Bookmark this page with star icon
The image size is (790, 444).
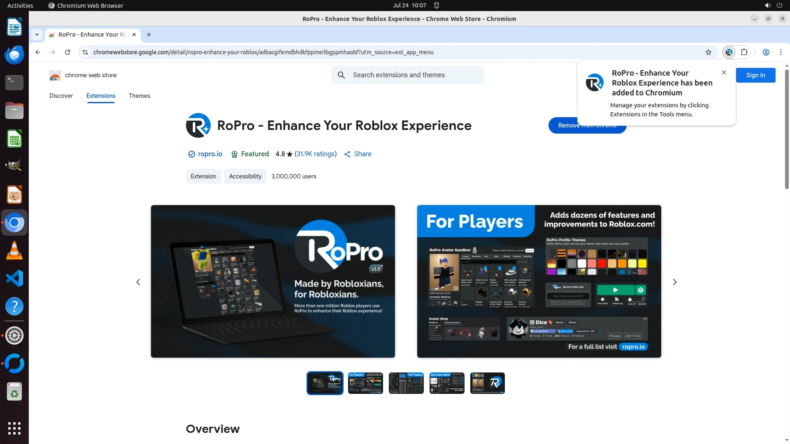click(708, 52)
